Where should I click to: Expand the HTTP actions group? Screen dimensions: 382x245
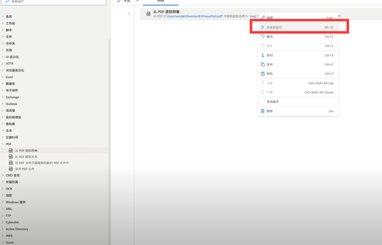click(3, 64)
